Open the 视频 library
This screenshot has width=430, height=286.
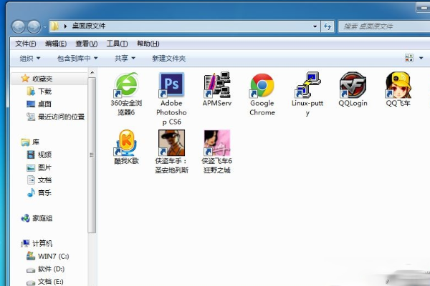pos(39,154)
